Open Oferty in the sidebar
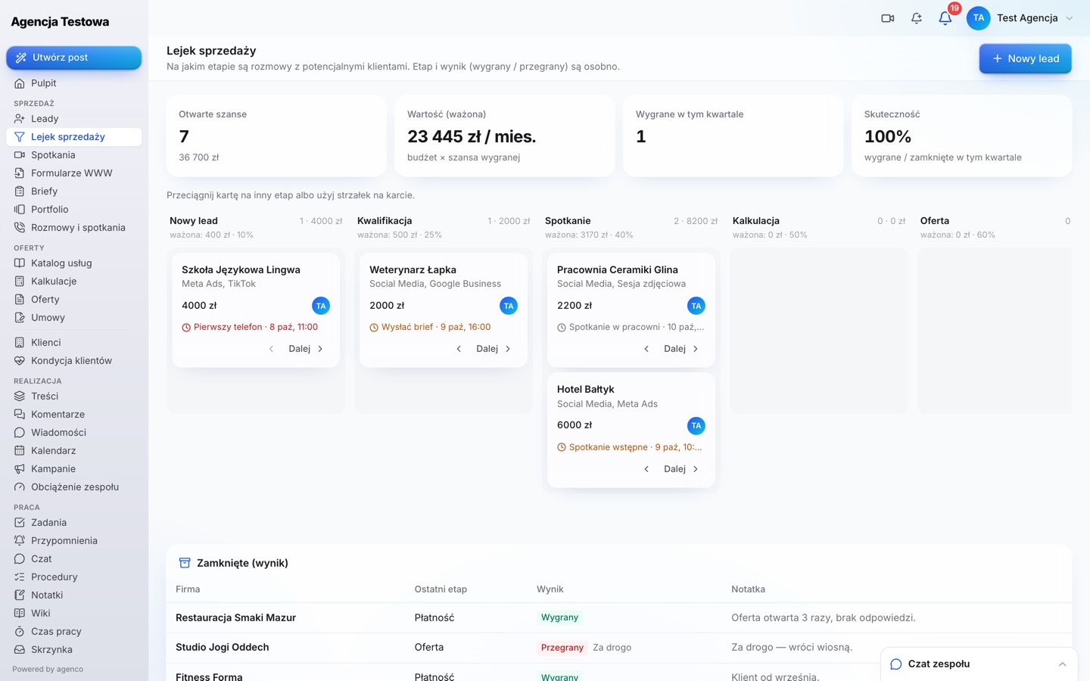The image size is (1090, 681). tap(74, 300)
